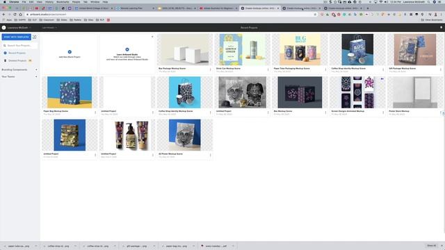Open the Chrome three-dot menu
Screen dimensions: 445x250
click(442, 14)
